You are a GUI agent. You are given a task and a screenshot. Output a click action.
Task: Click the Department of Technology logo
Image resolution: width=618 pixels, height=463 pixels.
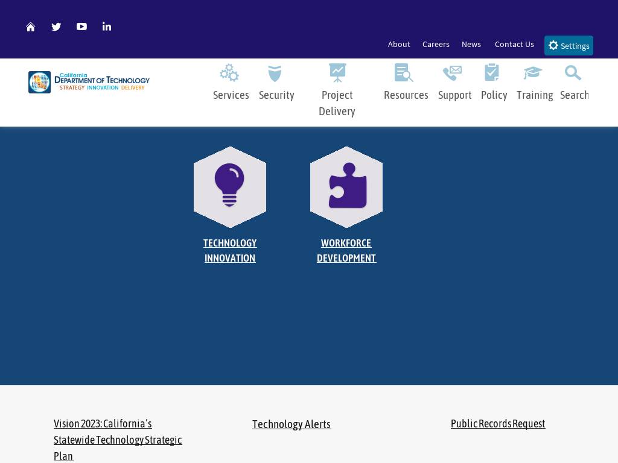pos(89,82)
